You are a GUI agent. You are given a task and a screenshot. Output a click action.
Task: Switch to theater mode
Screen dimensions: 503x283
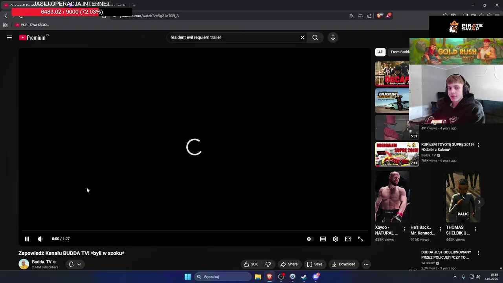tap(348, 239)
